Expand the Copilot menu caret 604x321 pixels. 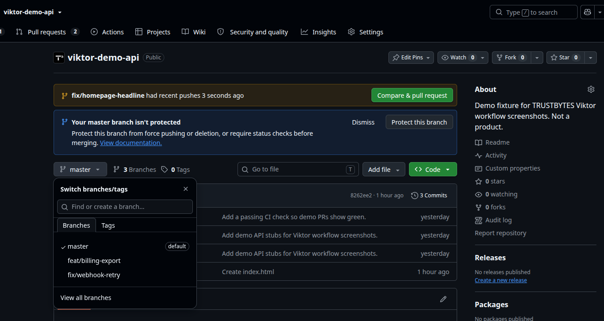point(600,12)
